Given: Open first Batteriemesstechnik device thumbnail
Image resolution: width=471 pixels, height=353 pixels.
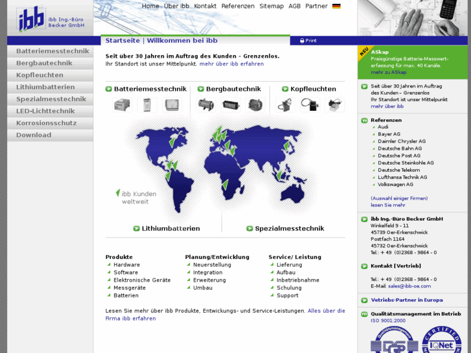Looking at the screenshot, I should pos(122,105).
